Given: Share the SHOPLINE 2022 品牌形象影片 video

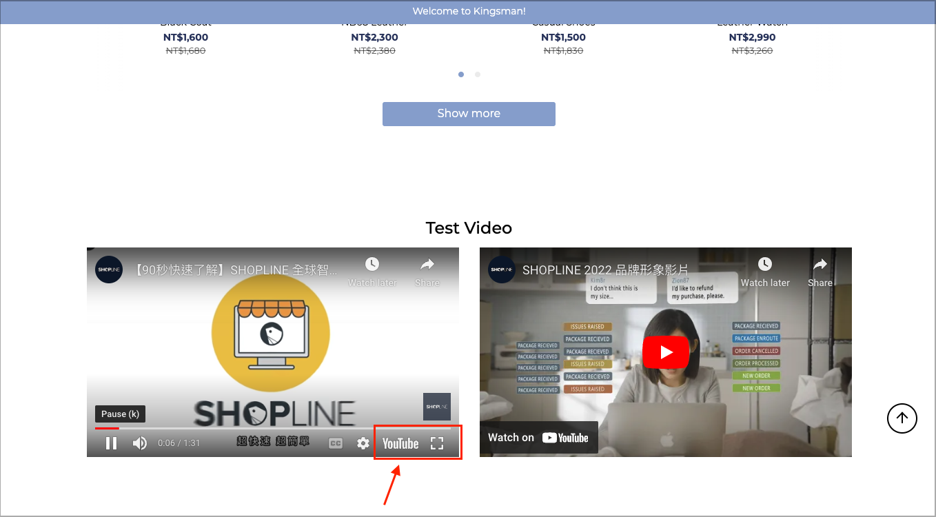Looking at the screenshot, I should click(x=820, y=272).
